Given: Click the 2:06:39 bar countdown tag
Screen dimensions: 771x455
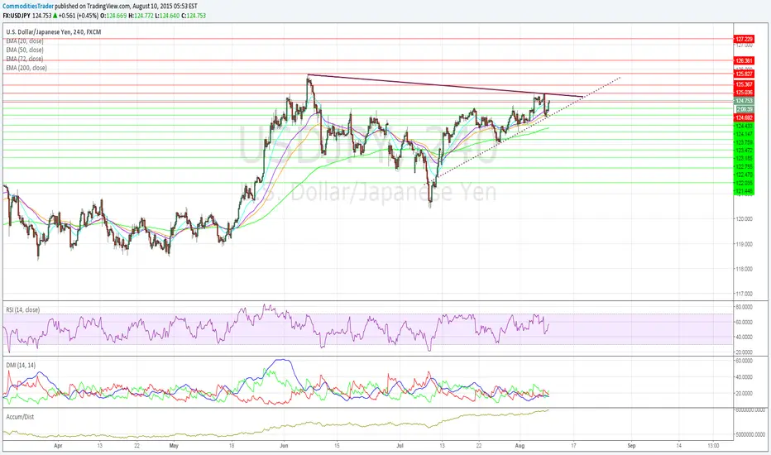Looking at the screenshot, I should pyautogui.click(x=744, y=109).
